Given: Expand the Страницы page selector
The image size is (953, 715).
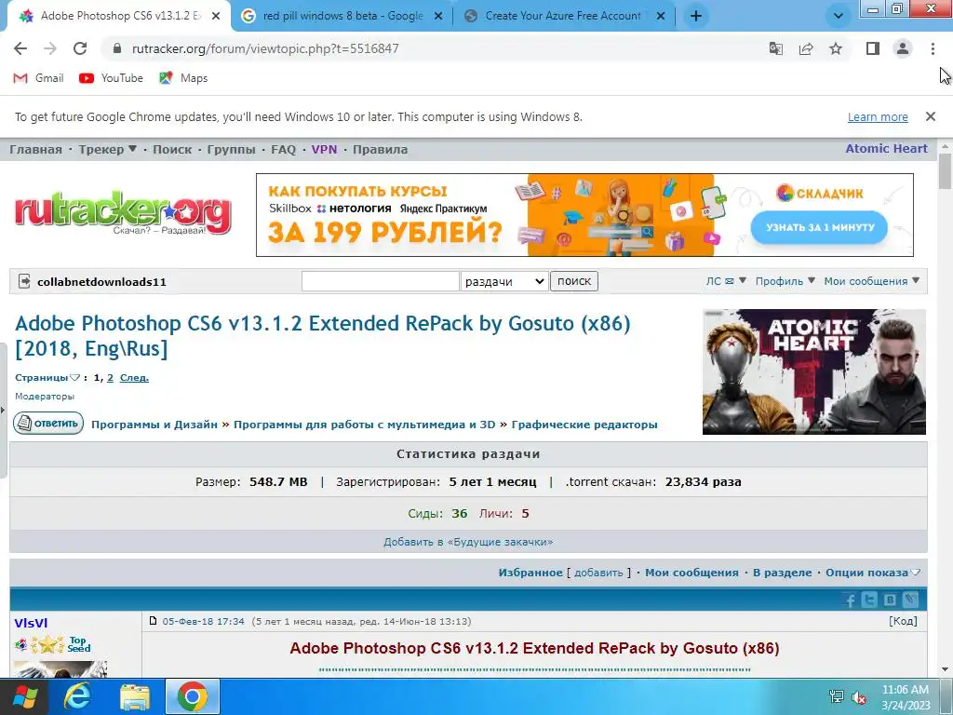Looking at the screenshot, I should coord(47,378).
